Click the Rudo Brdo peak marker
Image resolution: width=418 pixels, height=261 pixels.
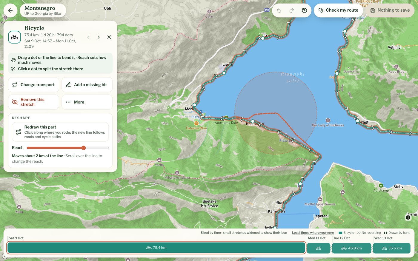tap(396, 67)
